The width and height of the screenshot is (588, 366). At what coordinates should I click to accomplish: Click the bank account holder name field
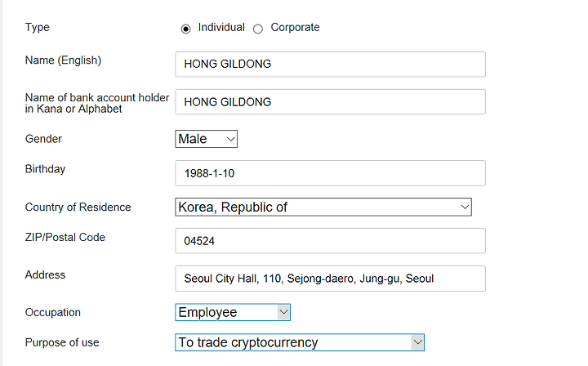click(330, 102)
